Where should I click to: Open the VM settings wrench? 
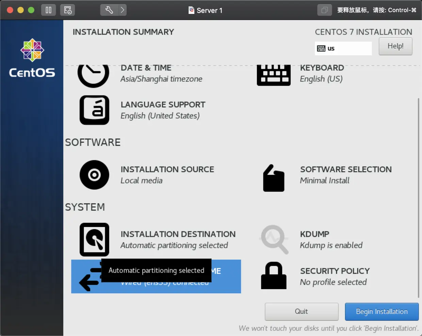pyautogui.click(x=109, y=10)
